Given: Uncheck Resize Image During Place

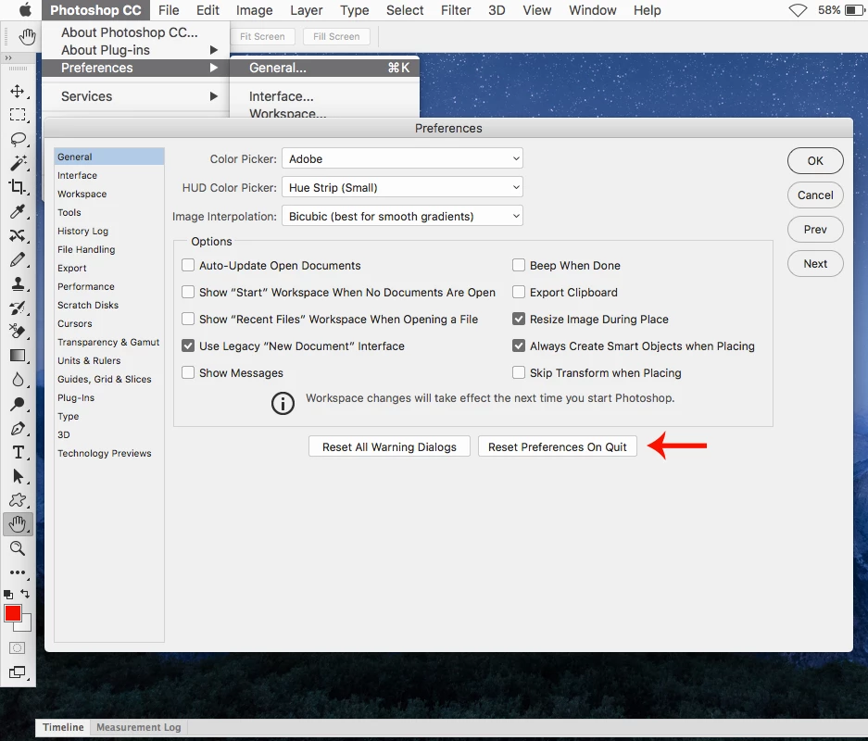Looking at the screenshot, I should pyautogui.click(x=519, y=319).
